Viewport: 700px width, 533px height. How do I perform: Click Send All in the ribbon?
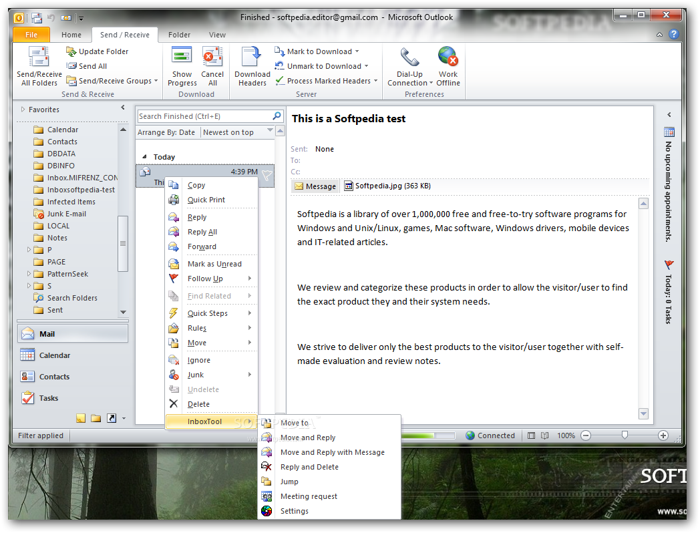click(87, 66)
